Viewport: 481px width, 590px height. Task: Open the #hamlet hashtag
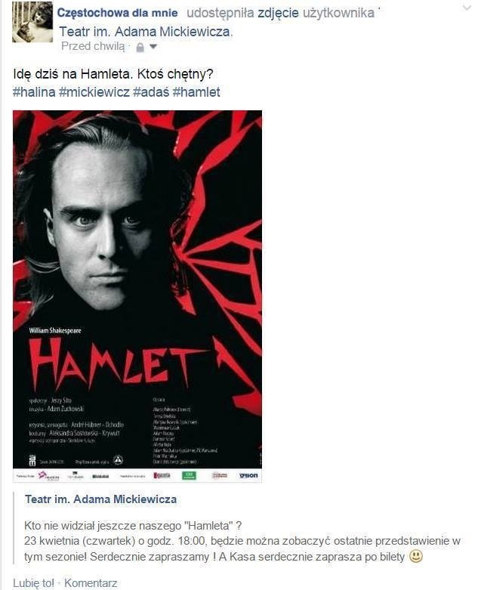[196, 92]
